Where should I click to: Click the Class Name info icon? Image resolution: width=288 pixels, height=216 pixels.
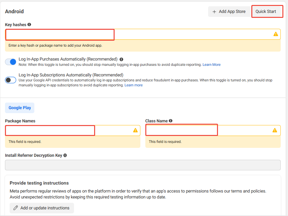(x=170, y=121)
